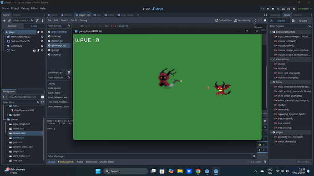This screenshot has width=314, height=176.
Task: Open the script attached to Gun node
Action: tap(38, 50)
